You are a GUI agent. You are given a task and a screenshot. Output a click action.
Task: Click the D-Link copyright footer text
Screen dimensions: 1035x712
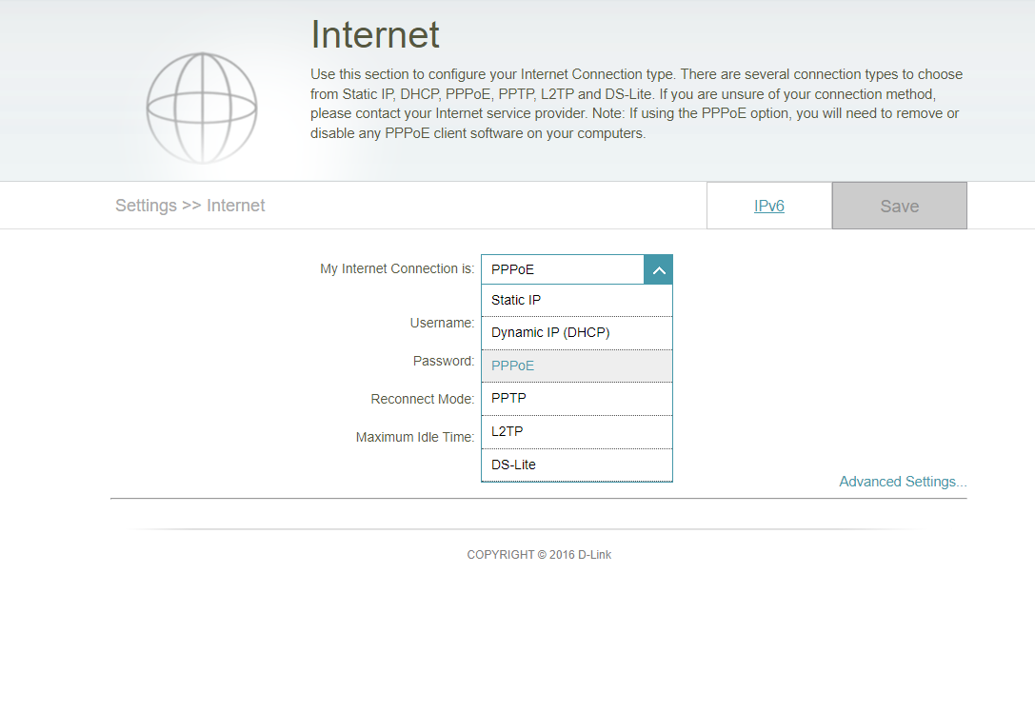[x=539, y=555]
